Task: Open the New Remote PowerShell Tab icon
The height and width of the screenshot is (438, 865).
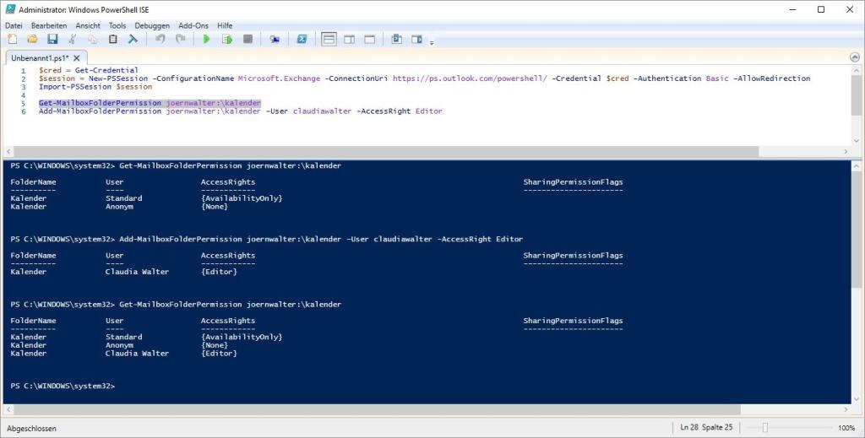Action: pos(275,39)
